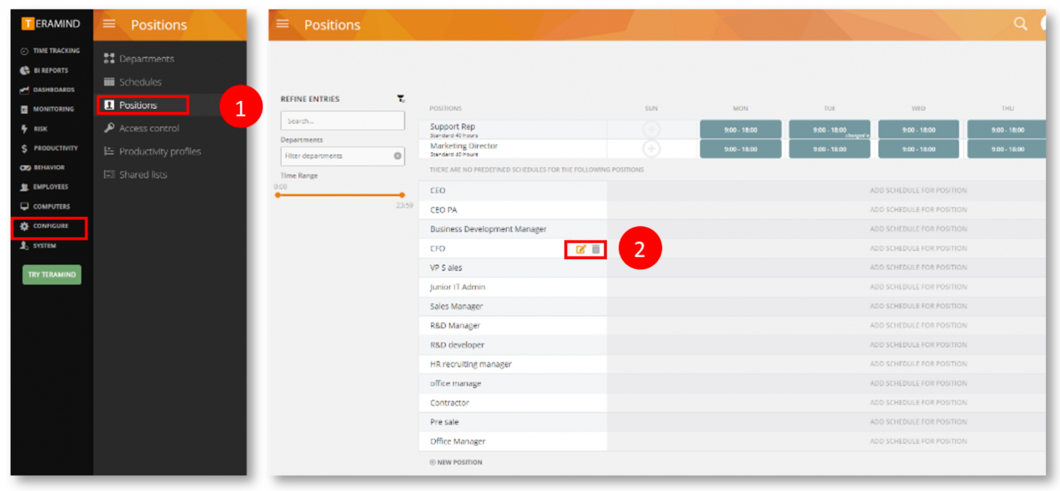Image resolution: width=1060 pixels, height=491 pixels.
Task: Open the search magnifier in the top bar
Action: pos(1020,23)
